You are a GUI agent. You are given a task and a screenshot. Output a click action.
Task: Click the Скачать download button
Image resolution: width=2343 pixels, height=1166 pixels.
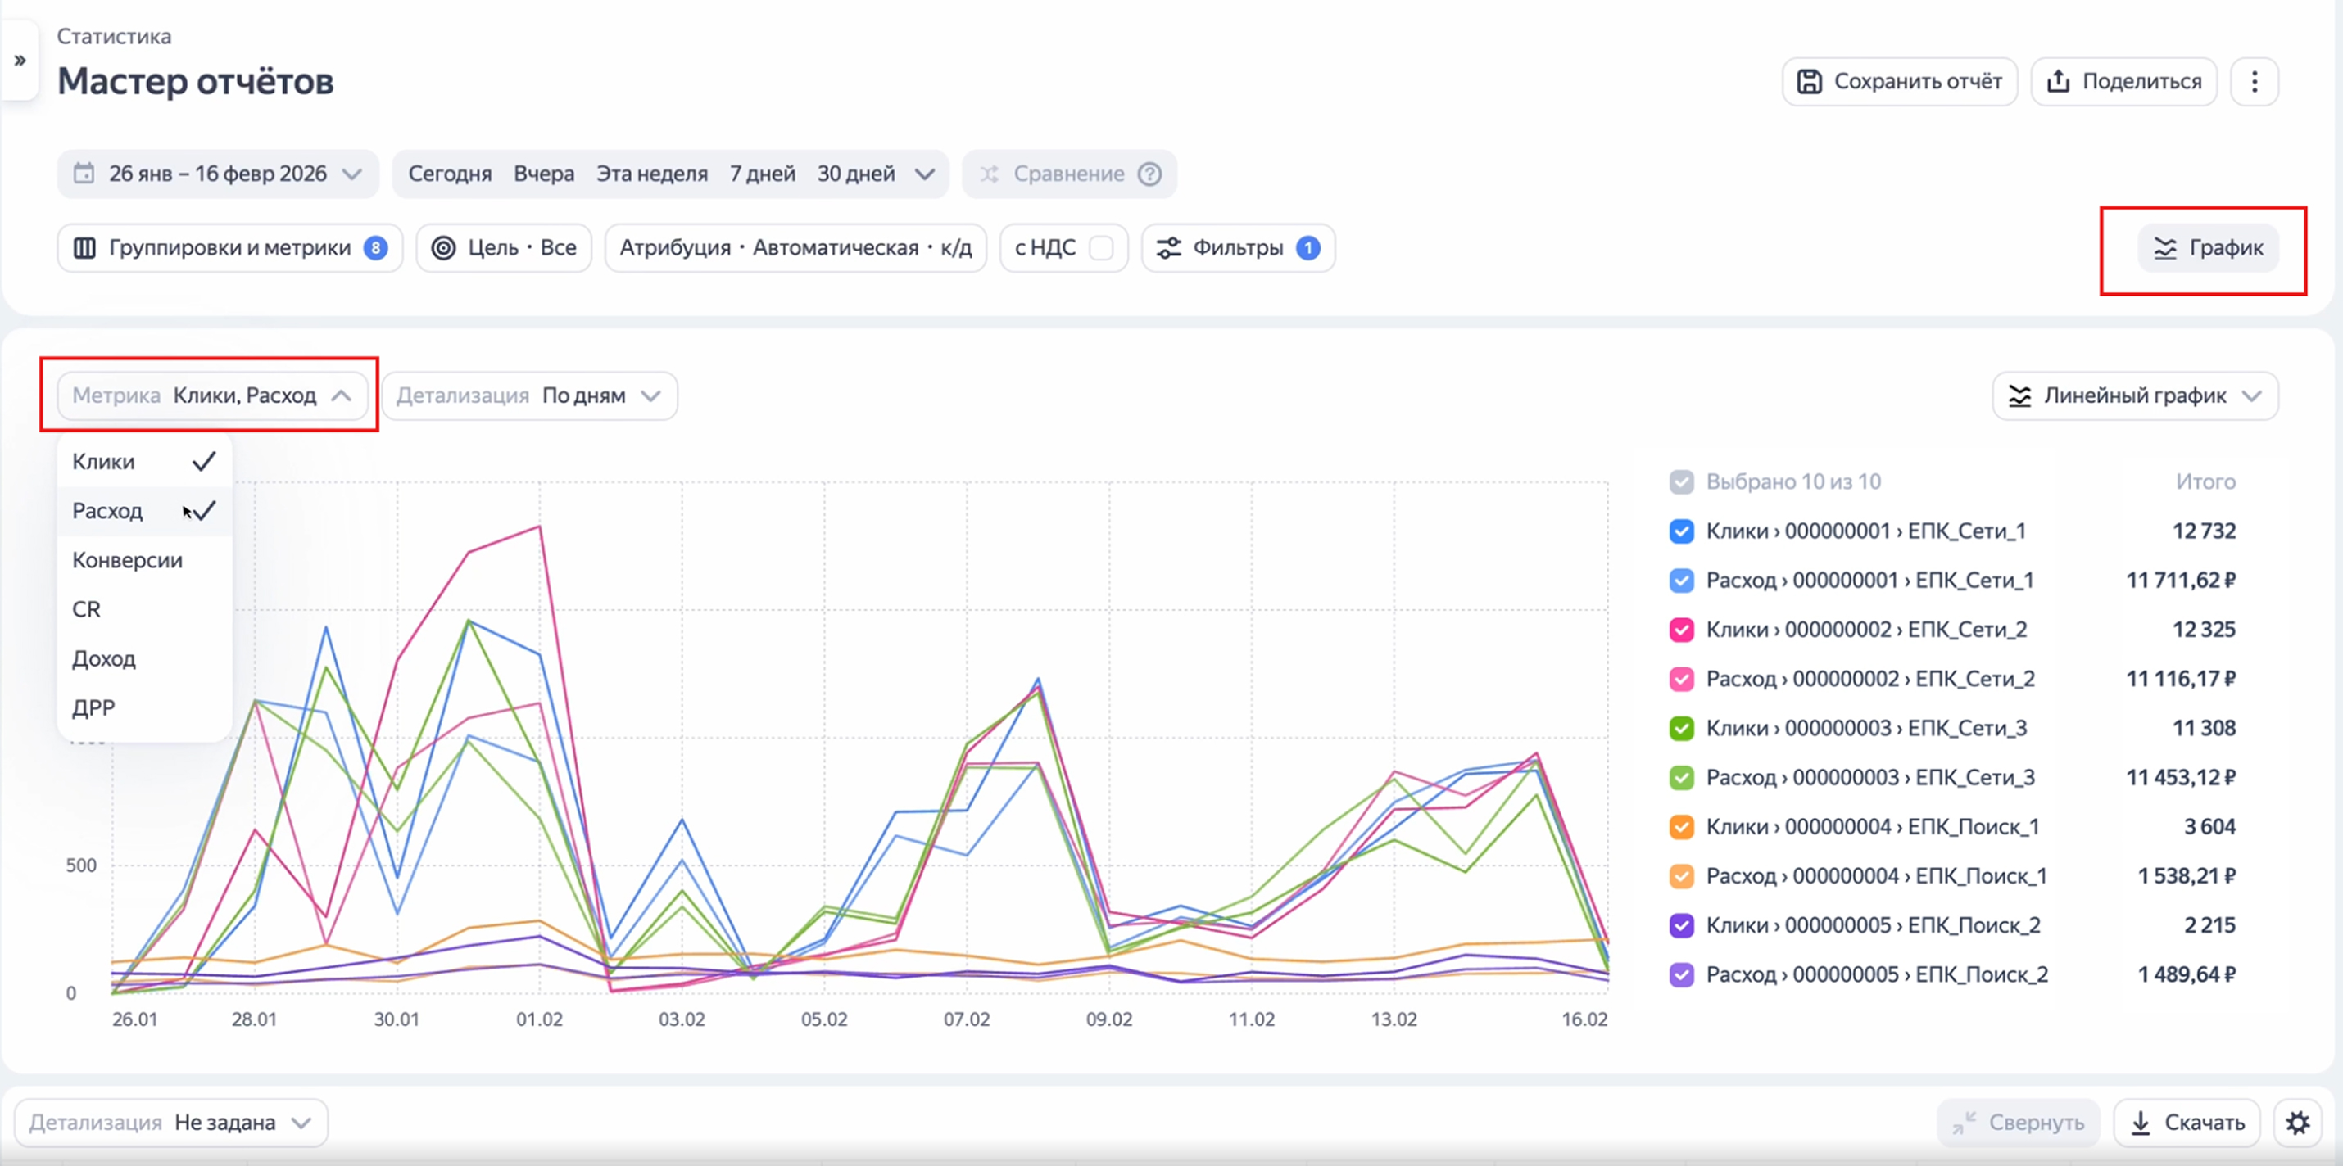point(2186,1123)
